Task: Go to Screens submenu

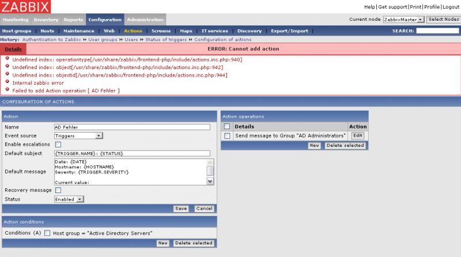Action: [161, 31]
